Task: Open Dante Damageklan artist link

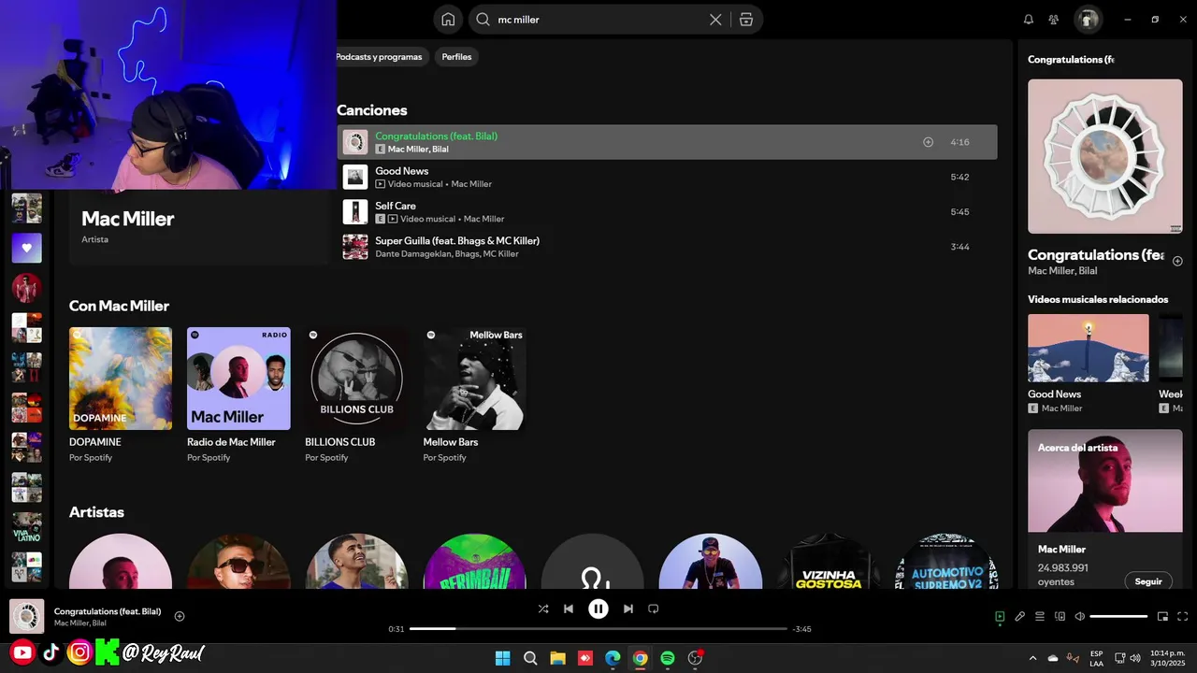Action: click(x=412, y=254)
